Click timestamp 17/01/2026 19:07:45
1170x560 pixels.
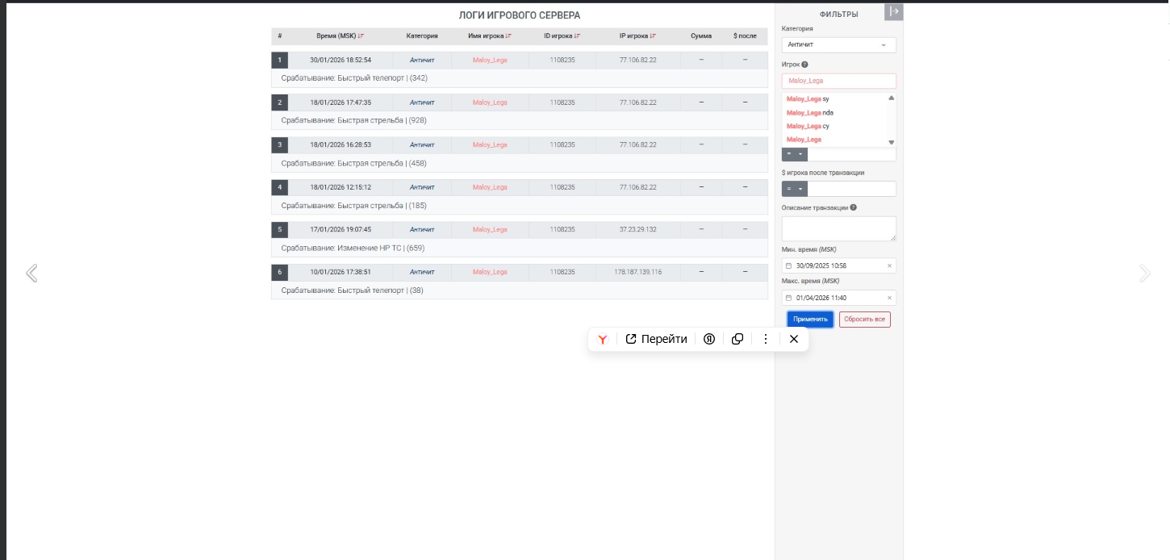[341, 230]
